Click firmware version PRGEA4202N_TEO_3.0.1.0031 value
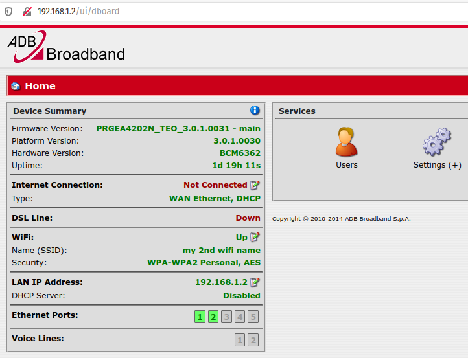This screenshot has height=358, width=468. 178,128
